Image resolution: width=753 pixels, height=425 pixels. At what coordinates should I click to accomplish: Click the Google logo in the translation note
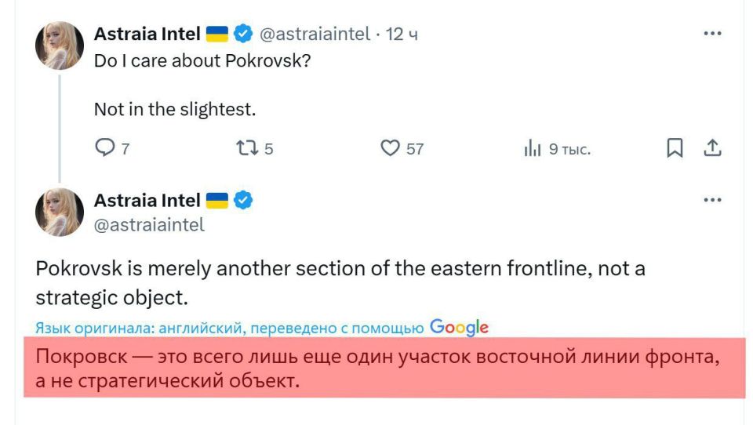[459, 327]
